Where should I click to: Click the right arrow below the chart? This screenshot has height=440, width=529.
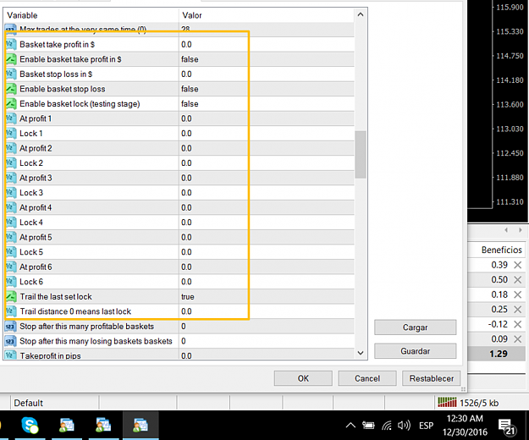click(521, 230)
